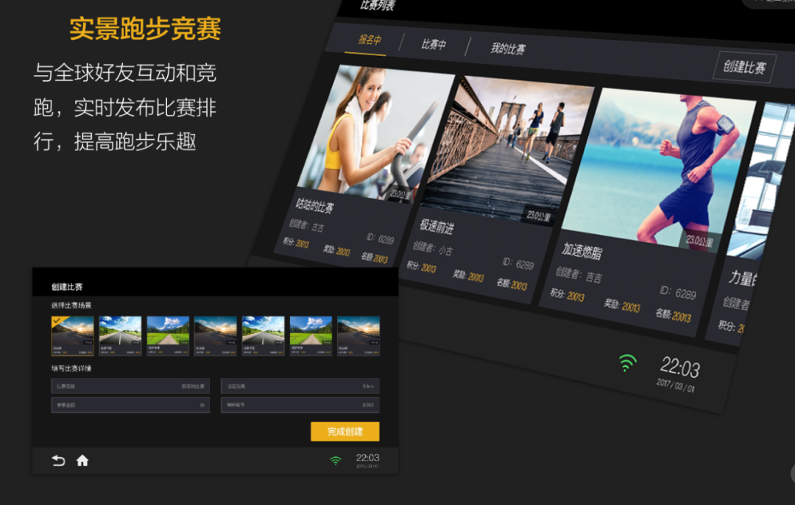Image resolution: width=795 pixels, height=505 pixels.
Task: Select the seventh scene thumbnail, sunset road
Action: [358, 336]
